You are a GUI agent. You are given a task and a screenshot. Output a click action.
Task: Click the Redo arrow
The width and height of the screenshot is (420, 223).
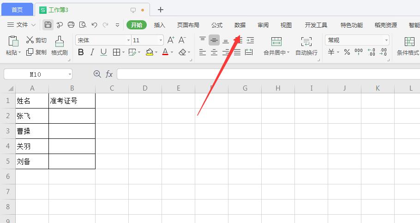click(106, 25)
